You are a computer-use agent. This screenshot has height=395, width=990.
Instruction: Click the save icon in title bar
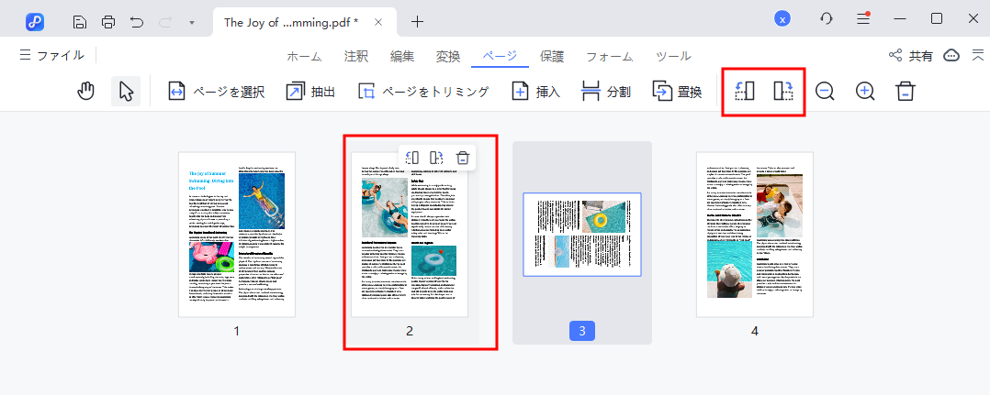[80, 20]
